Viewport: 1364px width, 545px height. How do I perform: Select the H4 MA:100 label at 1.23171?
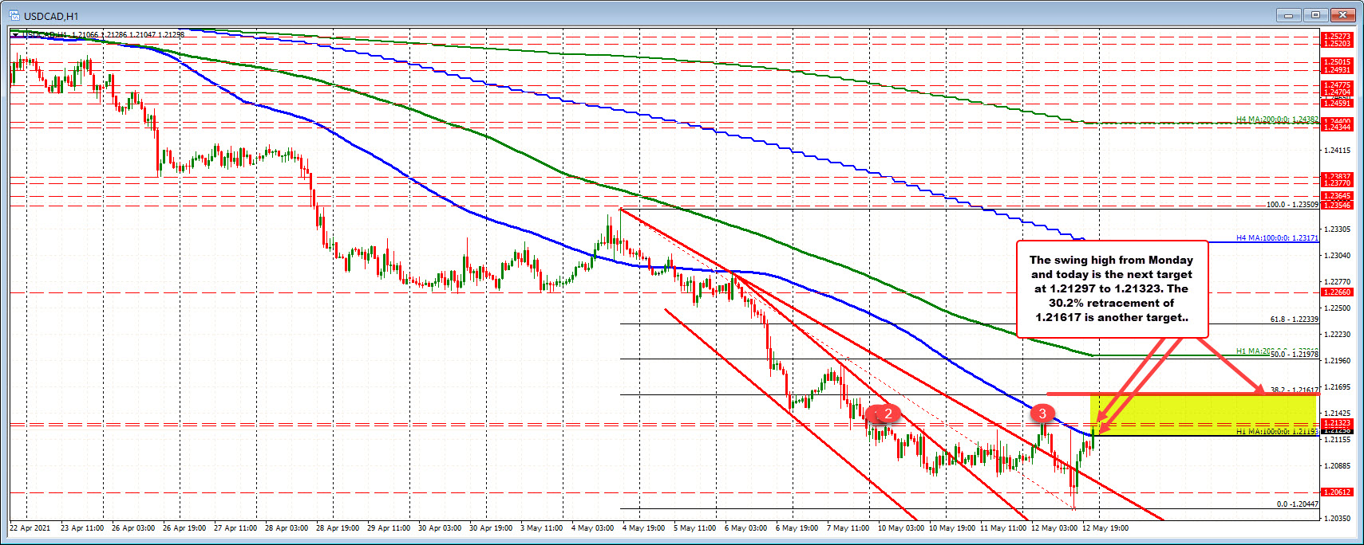1277,238
